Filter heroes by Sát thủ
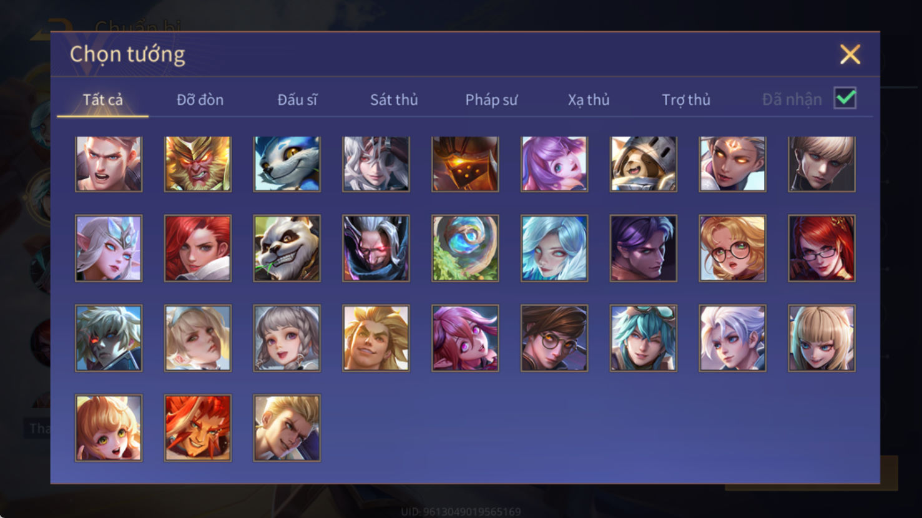Image resolution: width=922 pixels, height=518 pixels. pyautogui.click(x=394, y=100)
